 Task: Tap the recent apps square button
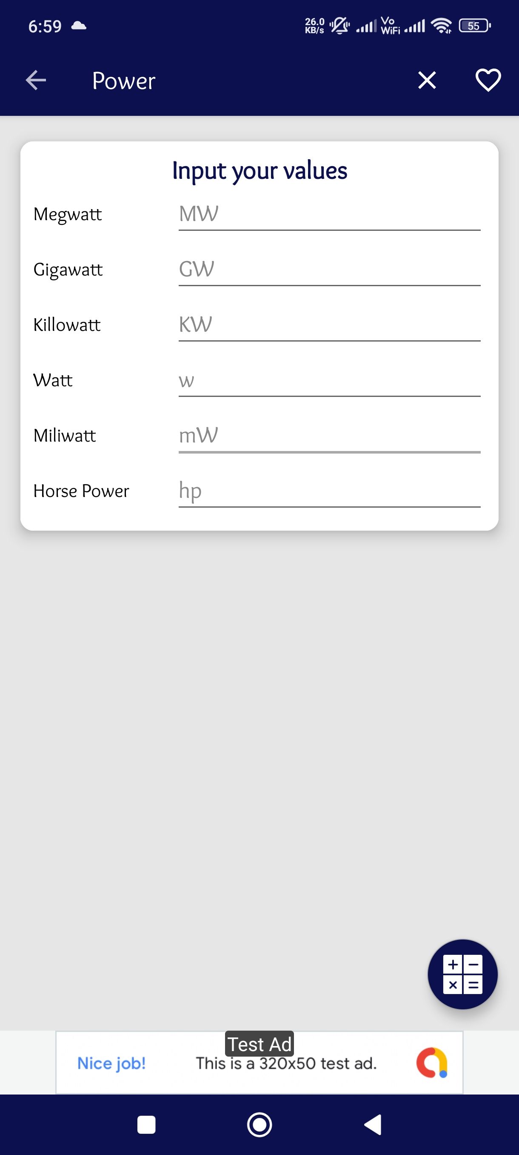pyautogui.click(x=146, y=1124)
